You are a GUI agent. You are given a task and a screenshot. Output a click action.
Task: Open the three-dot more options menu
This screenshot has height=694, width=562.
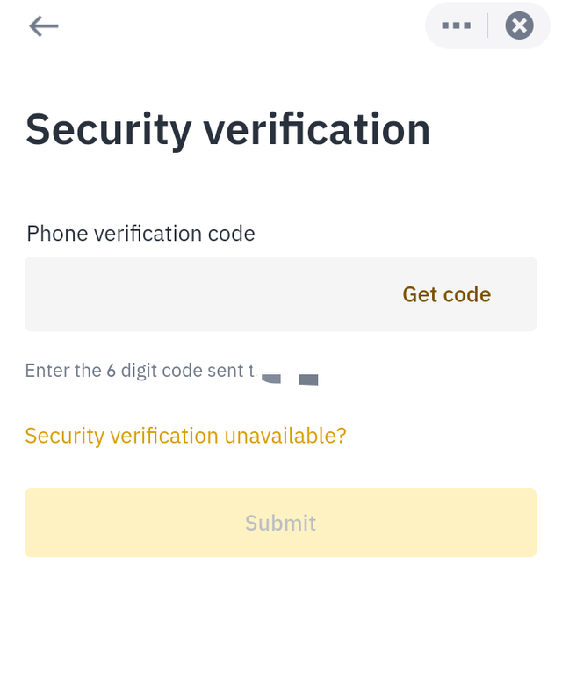[x=457, y=25]
